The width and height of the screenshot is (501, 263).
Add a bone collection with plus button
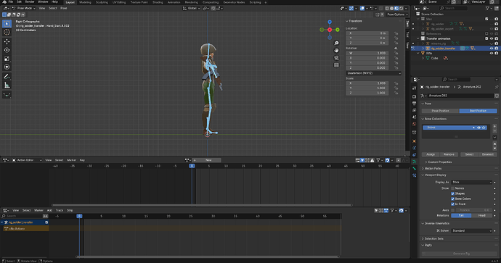point(494,126)
